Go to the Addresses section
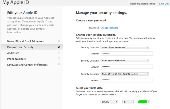This screenshot has height=109, width=170. click(13, 53)
